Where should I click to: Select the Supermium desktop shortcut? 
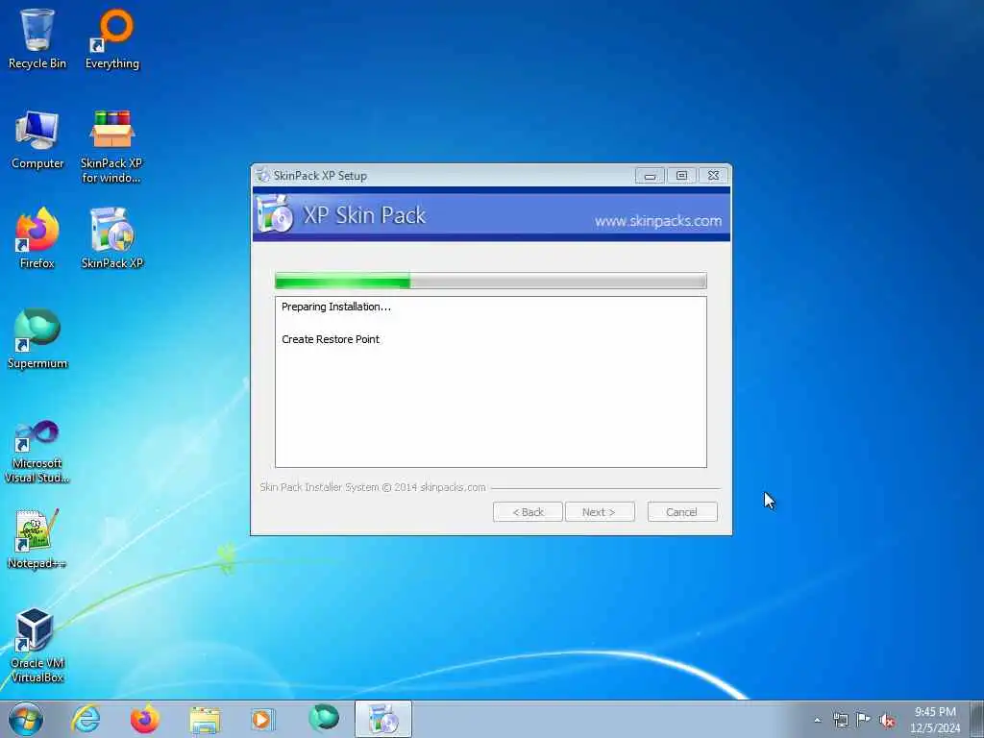pyautogui.click(x=37, y=339)
